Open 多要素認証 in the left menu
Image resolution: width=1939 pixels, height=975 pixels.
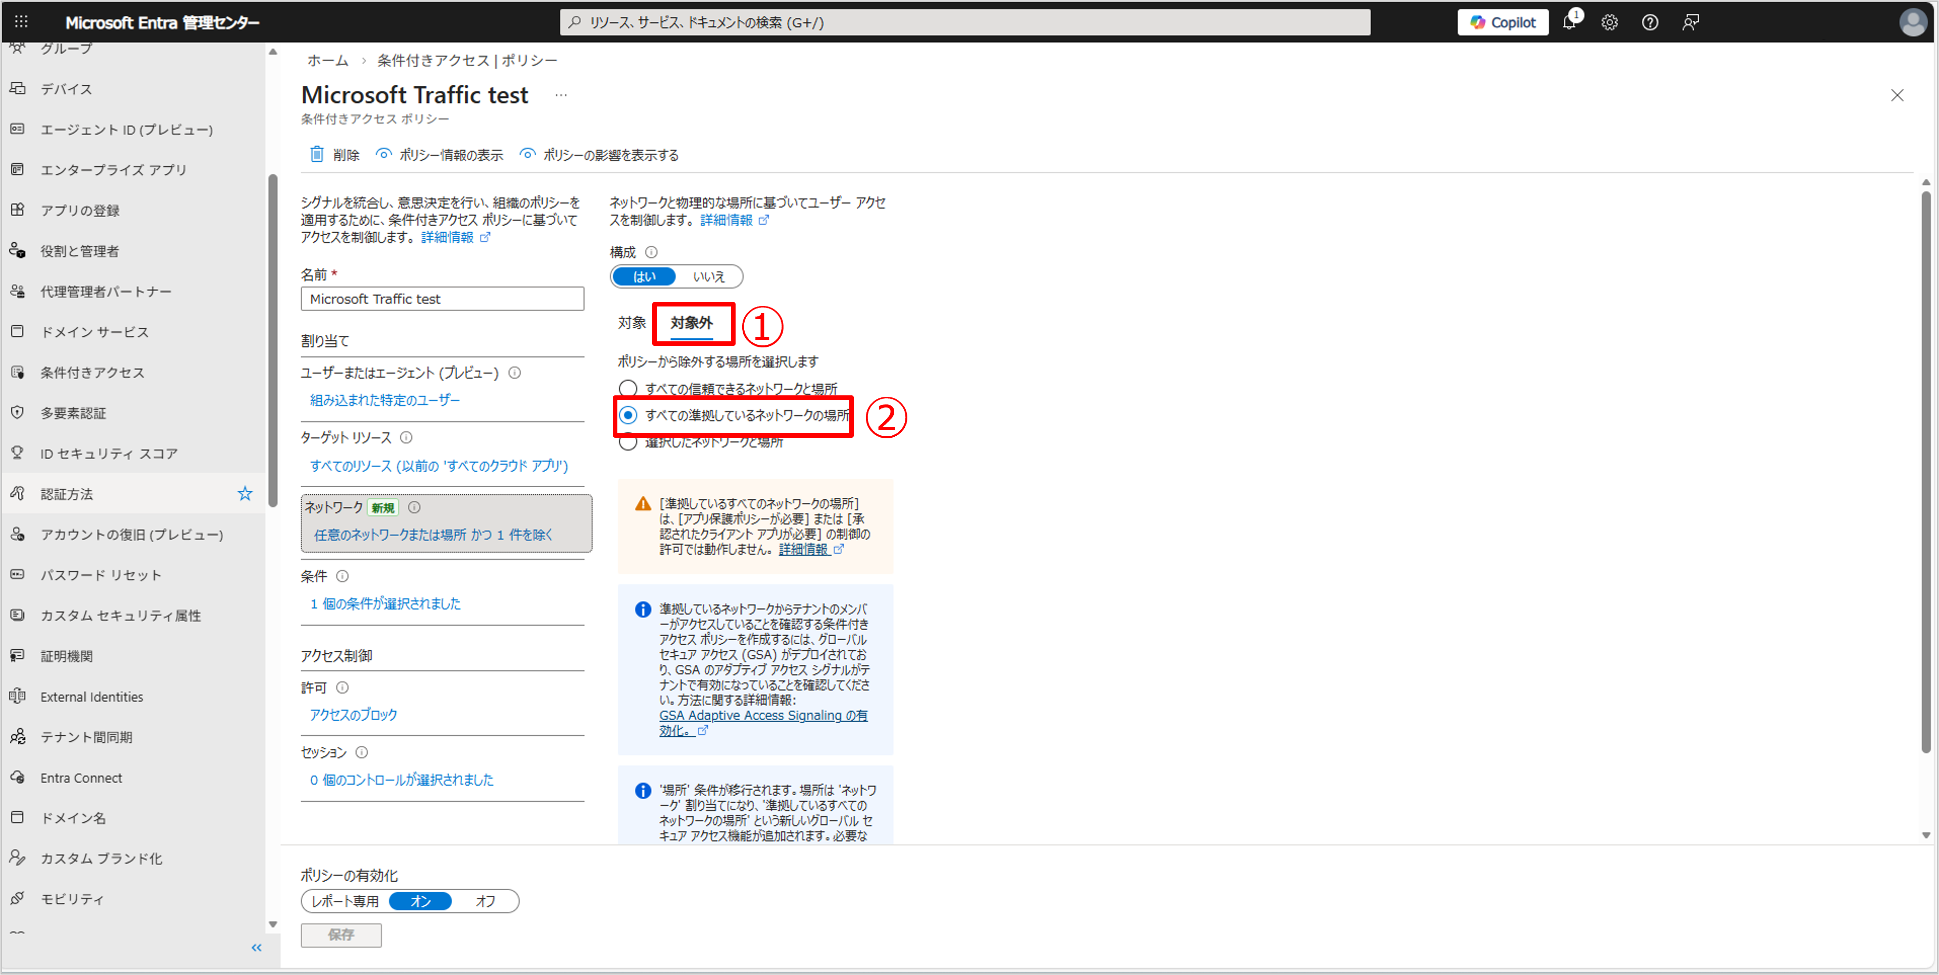coord(73,413)
